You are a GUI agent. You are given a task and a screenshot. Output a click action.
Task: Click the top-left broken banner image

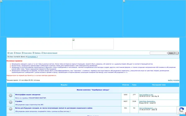[25, 19]
